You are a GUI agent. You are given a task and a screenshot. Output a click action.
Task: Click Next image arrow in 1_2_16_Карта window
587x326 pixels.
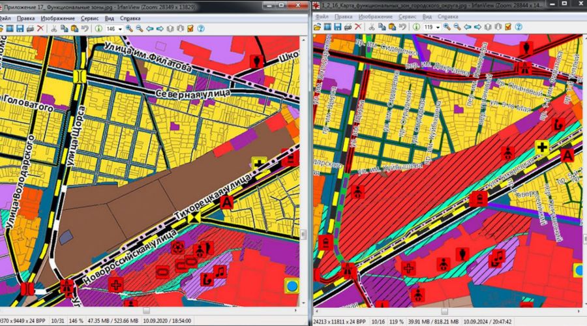pyautogui.click(x=477, y=27)
